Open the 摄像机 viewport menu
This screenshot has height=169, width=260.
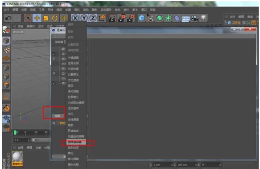point(31,26)
